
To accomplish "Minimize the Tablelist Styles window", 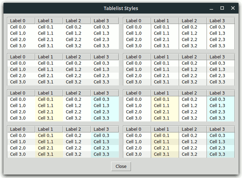I will click(211, 8).
